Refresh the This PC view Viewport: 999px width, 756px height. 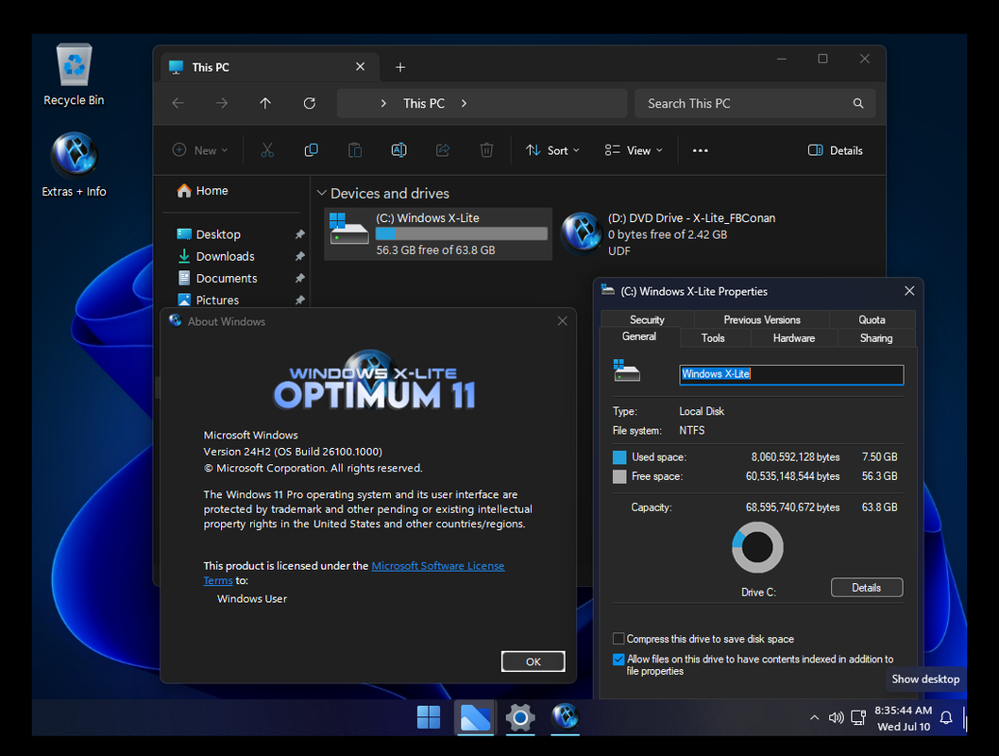coord(310,103)
